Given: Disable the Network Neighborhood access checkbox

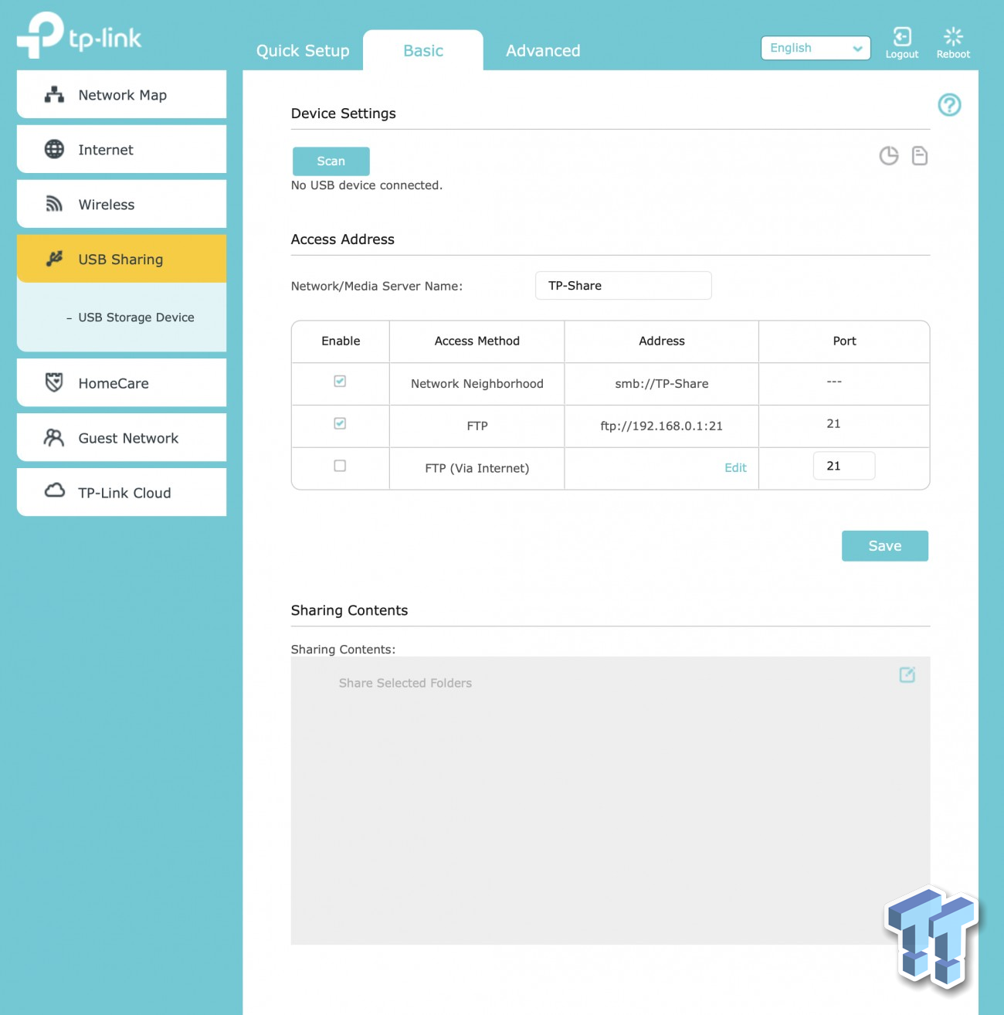Looking at the screenshot, I should pyautogui.click(x=340, y=382).
